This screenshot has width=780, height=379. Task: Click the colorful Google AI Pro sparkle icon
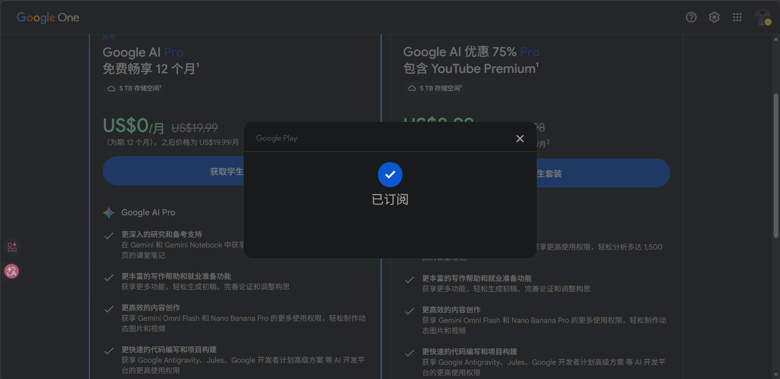tap(109, 213)
